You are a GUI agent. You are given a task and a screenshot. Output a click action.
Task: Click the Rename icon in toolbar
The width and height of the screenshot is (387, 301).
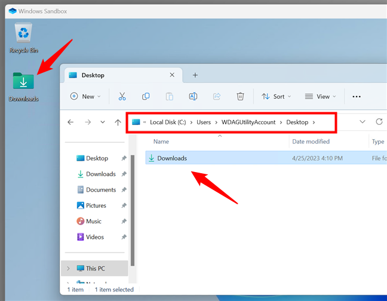click(193, 97)
